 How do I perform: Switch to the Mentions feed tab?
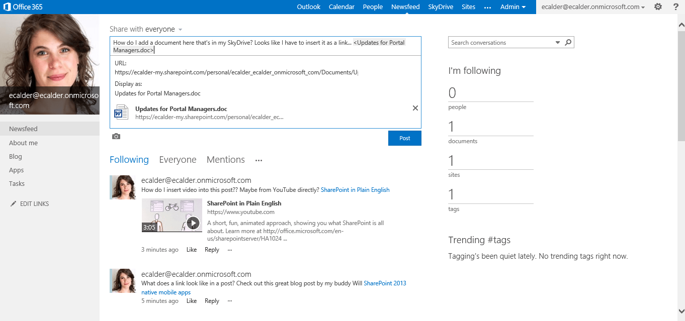coord(226,160)
